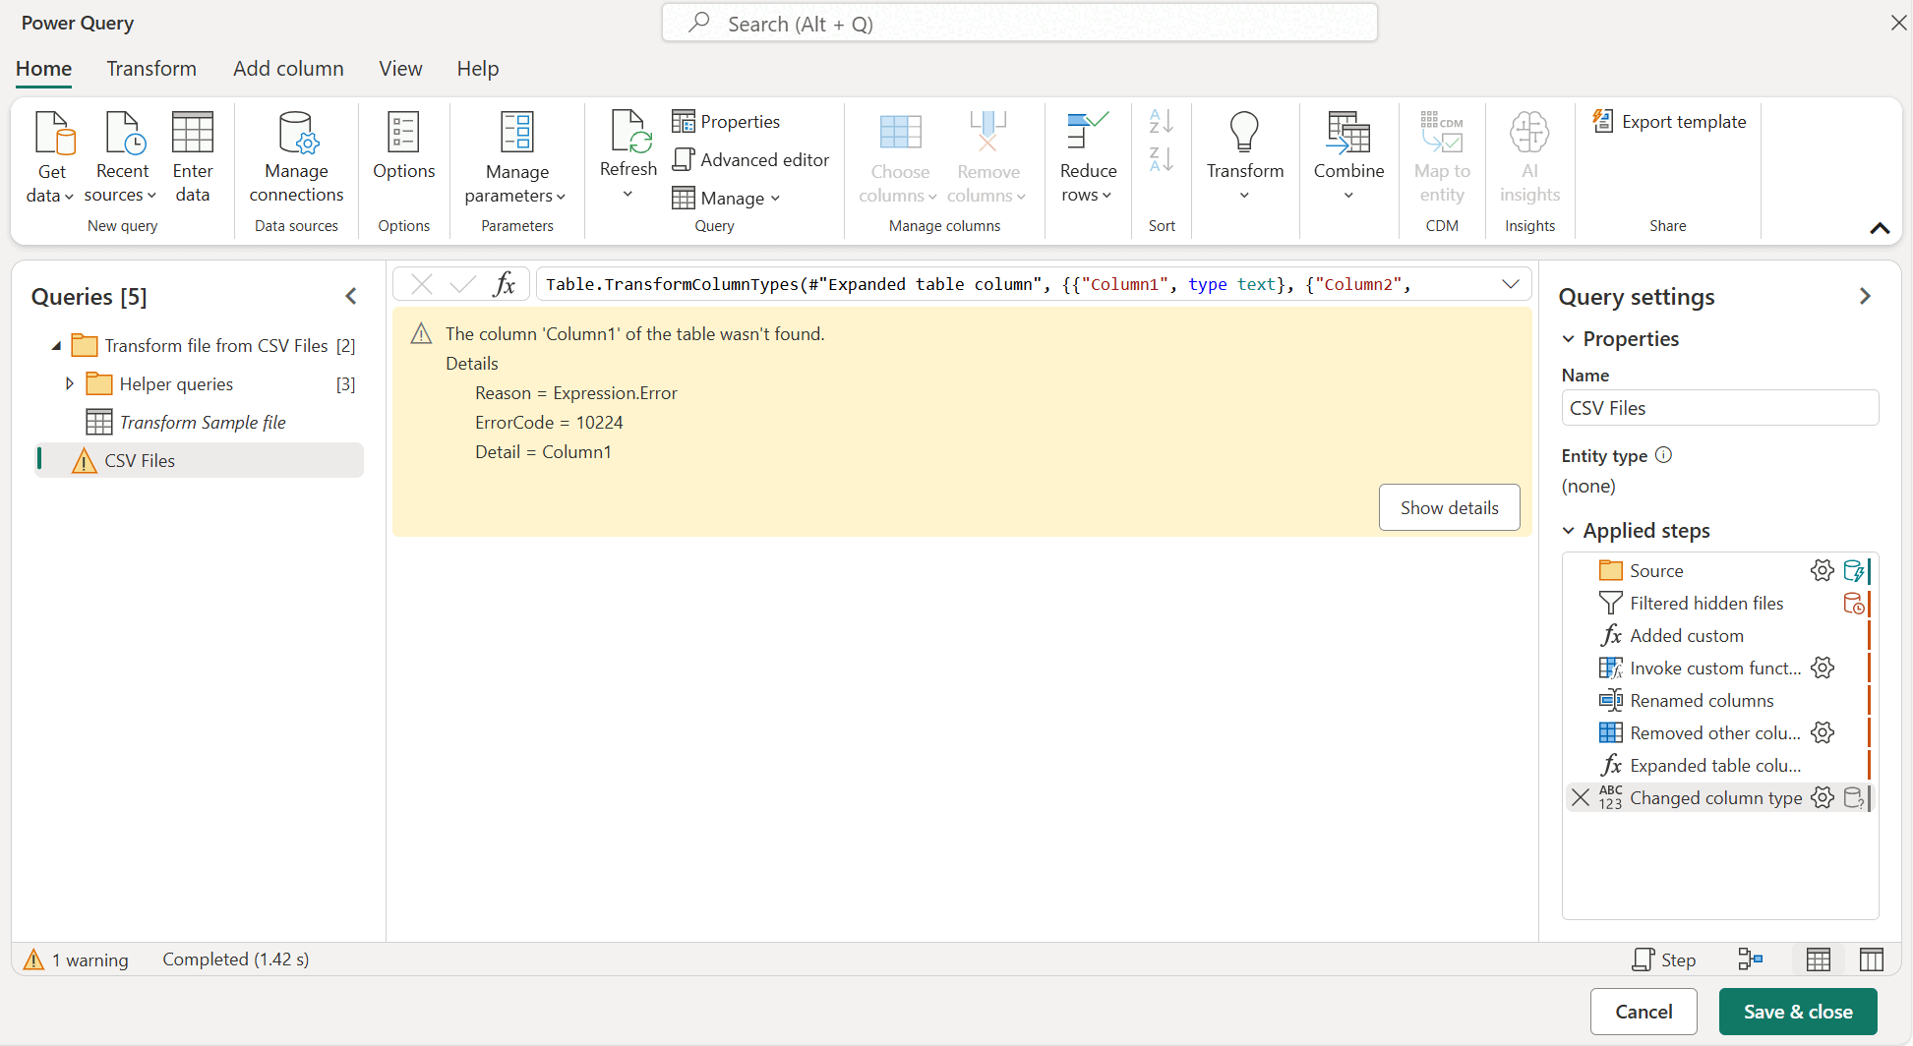The height and width of the screenshot is (1046, 1913).
Task: Open the Add column tab
Action: 288,69
